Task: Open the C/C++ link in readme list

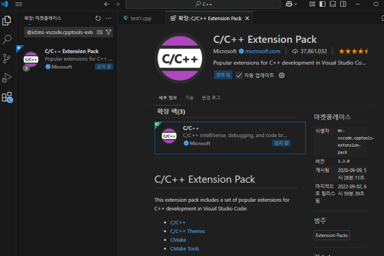Action: [x=178, y=222]
